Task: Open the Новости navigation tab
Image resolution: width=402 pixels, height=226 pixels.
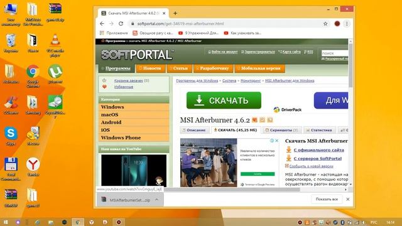Action: pos(150,68)
